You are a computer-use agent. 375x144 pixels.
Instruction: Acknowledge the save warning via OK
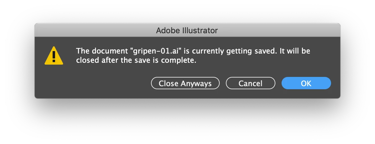click(306, 83)
